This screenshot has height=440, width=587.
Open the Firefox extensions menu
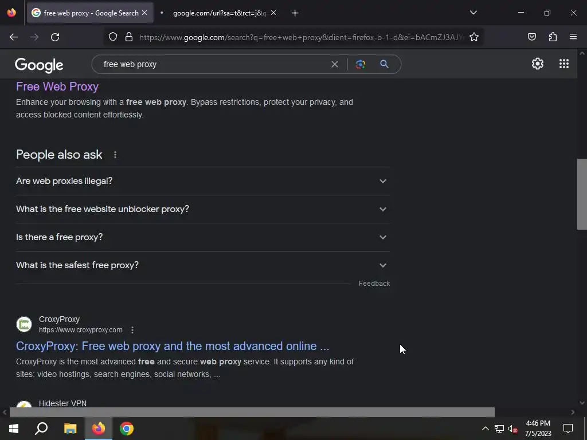tap(553, 37)
